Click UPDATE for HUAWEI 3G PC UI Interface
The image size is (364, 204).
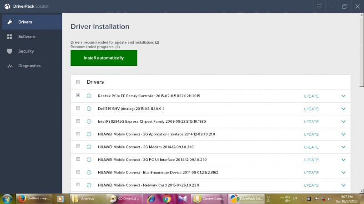click(311, 160)
